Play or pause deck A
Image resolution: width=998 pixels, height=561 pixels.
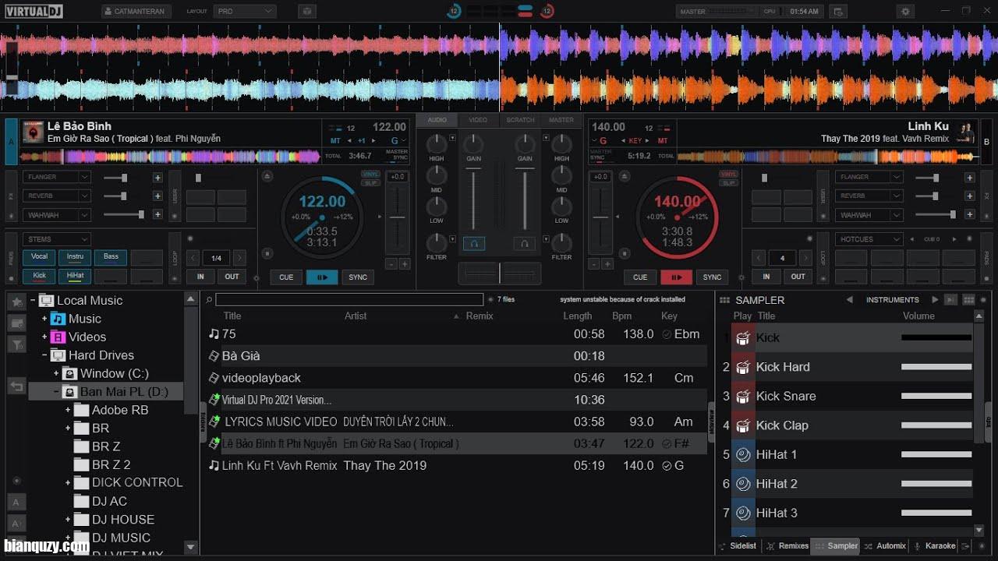click(322, 277)
